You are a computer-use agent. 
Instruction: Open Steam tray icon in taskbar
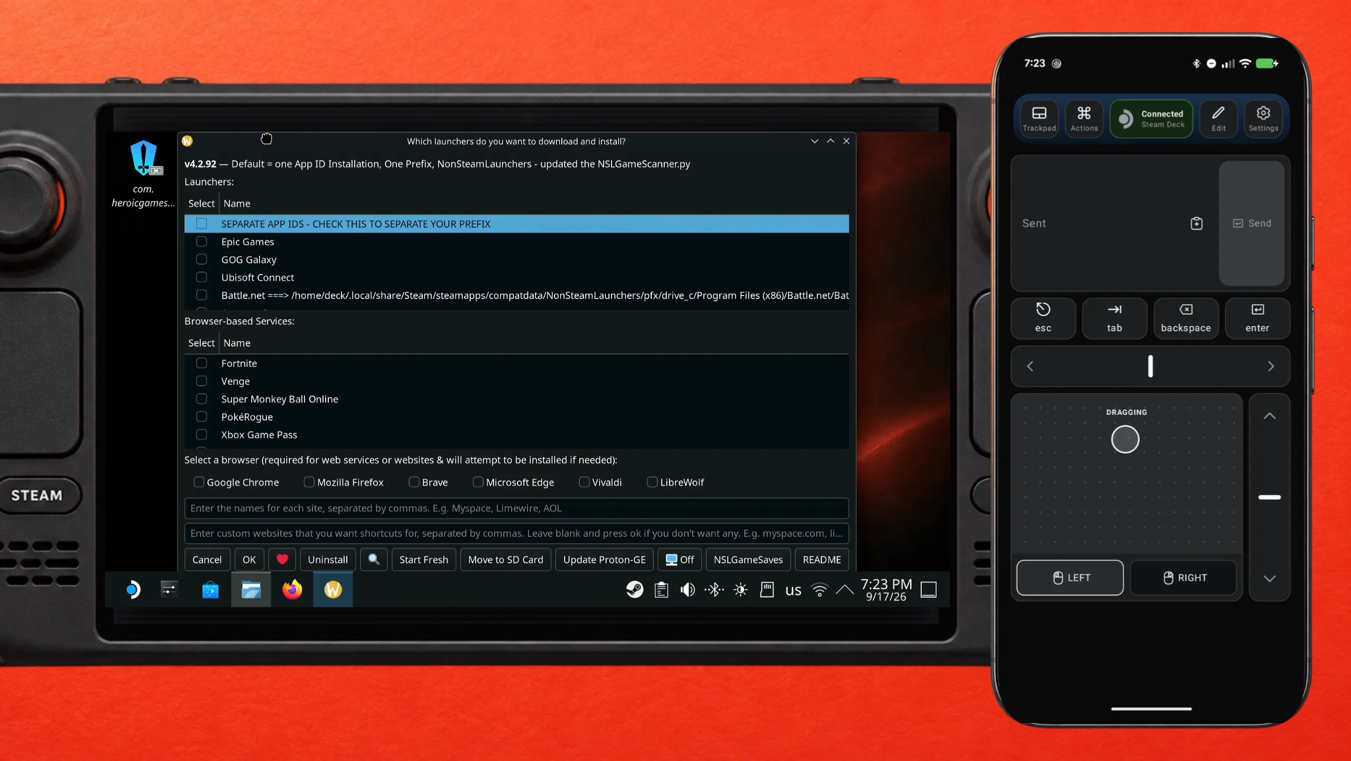coord(635,589)
